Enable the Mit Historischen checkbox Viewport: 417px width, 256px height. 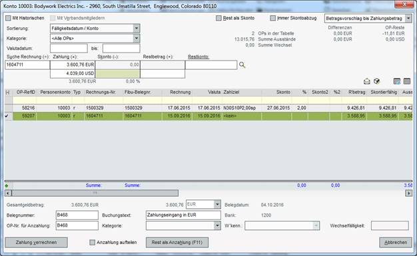(x=8, y=18)
